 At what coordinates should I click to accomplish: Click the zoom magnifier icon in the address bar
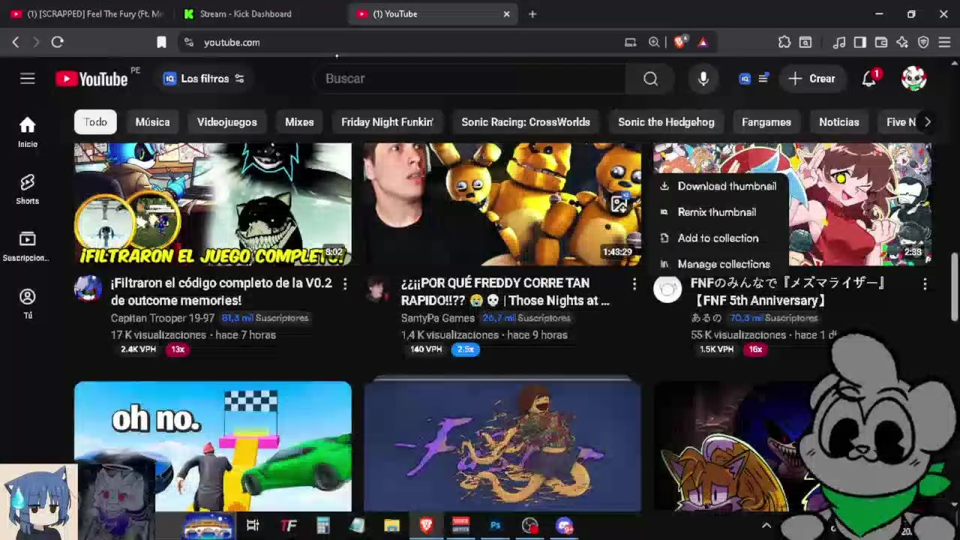[x=654, y=42]
